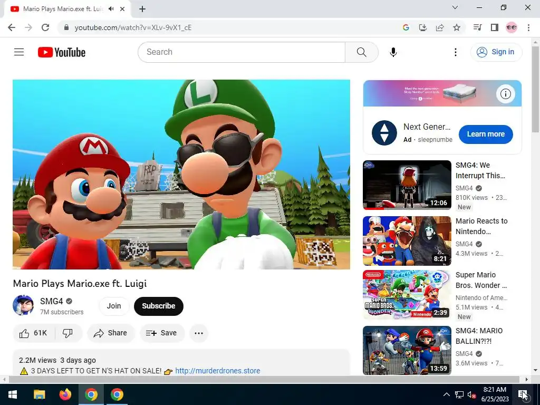Click the install/download page icon in address bar
540x405 pixels.
coord(422,27)
